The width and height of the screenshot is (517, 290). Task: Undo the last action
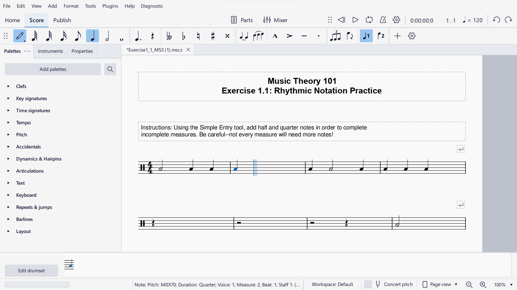[497, 20]
